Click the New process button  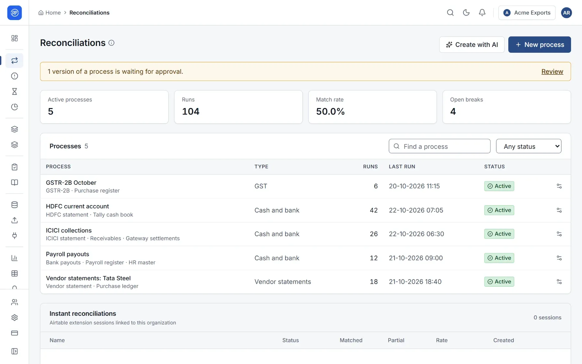(x=540, y=45)
